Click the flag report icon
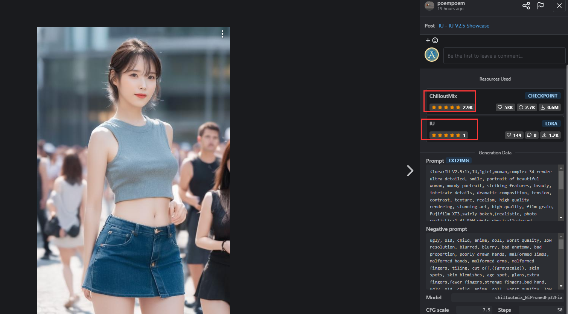Viewport: 568px width, 314px height. tap(541, 6)
